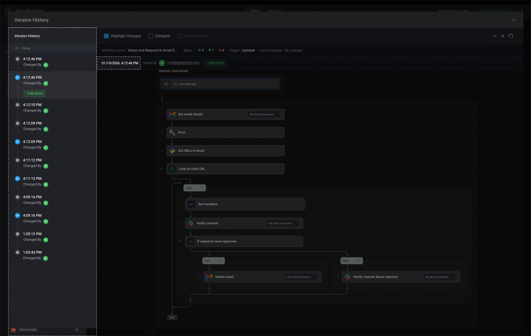Click the version timestamp 01/15/2026, 4:12:46 PM

[x=120, y=63]
